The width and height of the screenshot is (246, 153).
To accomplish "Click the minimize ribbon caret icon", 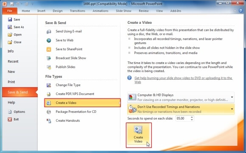I will coord(235,11).
